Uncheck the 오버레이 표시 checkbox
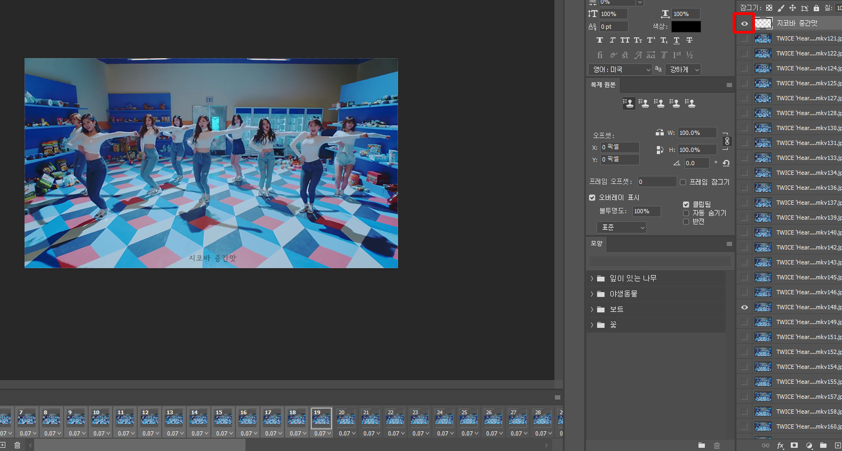This screenshot has height=451, width=842. [592, 197]
